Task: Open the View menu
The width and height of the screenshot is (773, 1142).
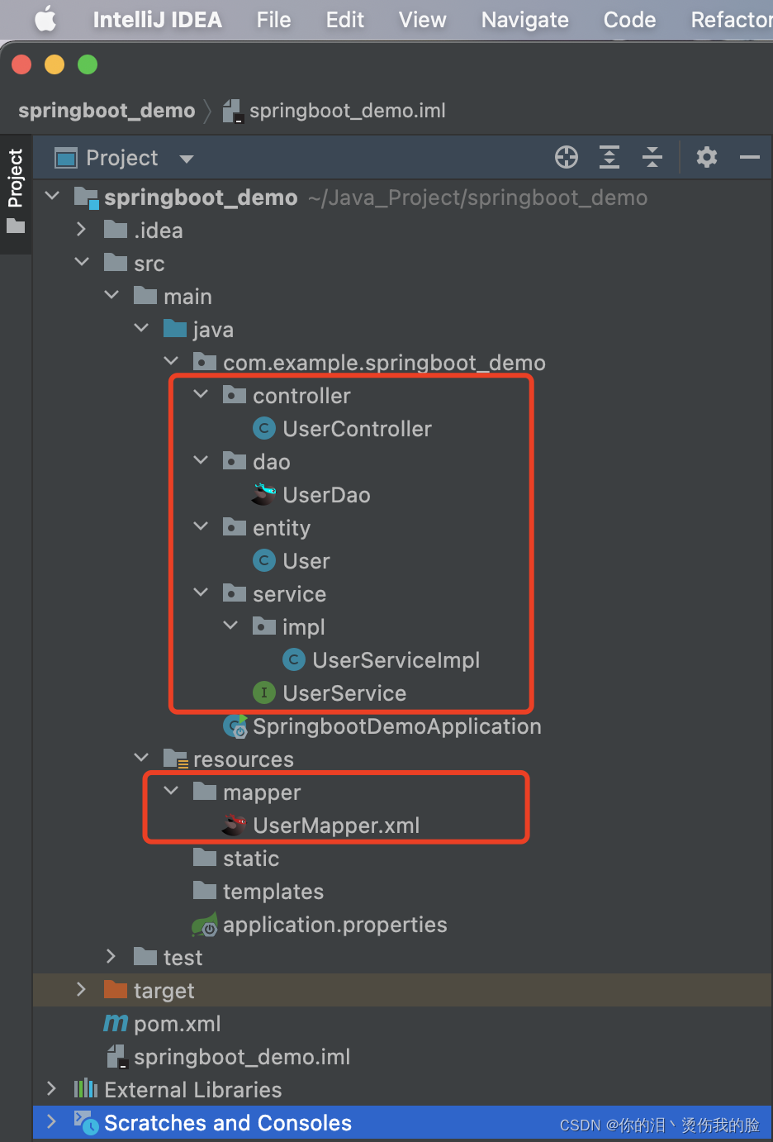Action: click(422, 20)
